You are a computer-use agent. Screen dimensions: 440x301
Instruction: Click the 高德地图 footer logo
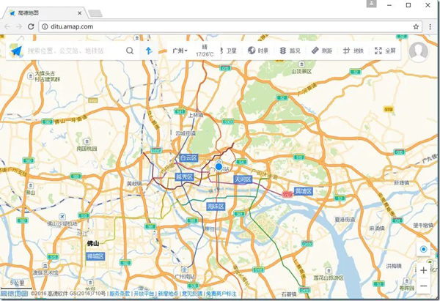[15, 294]
